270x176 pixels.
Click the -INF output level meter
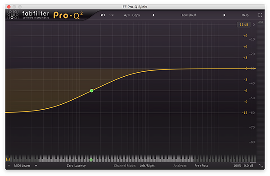click(261, 23)
